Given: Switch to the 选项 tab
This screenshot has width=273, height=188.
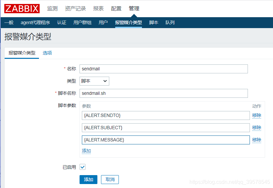Looking at the screenshot, I should pos(47,53).
